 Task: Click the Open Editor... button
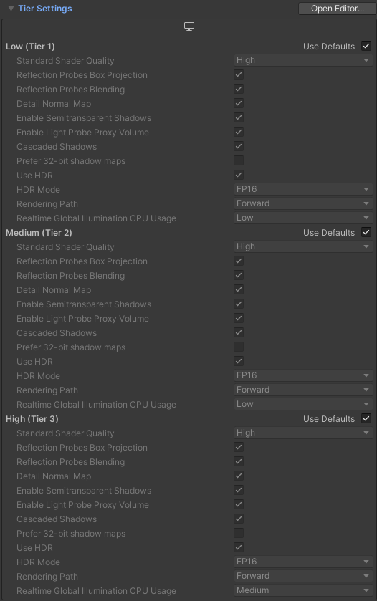[x=337, y=9]
